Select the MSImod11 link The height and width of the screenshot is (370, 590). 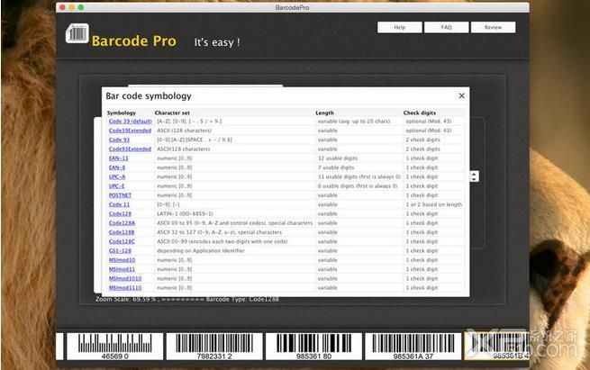point(122,269)
